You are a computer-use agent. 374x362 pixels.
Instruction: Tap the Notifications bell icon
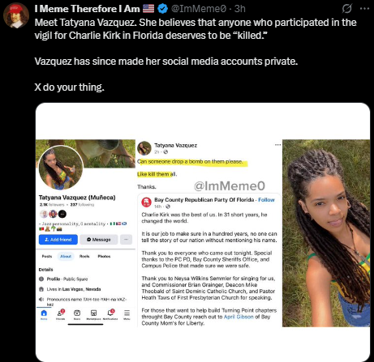110,314
